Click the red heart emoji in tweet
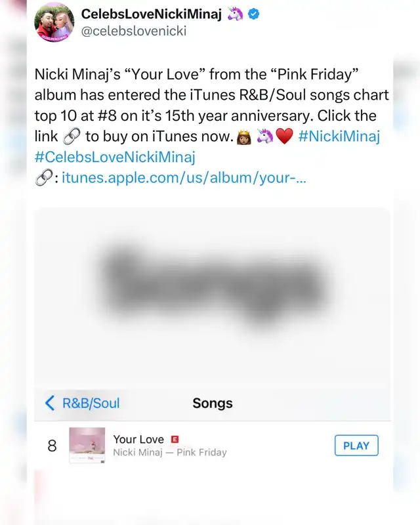This screenshot has height=525, width=420. pyautogui.click(x=284, y=136)
